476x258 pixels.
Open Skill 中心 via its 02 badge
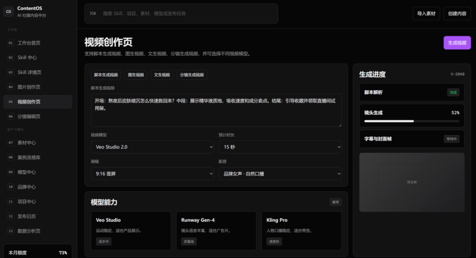point(10,58)
